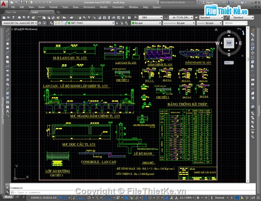Open the File menu
The height and width of the screenshot is (201, 261).
(x=13, y=7)
